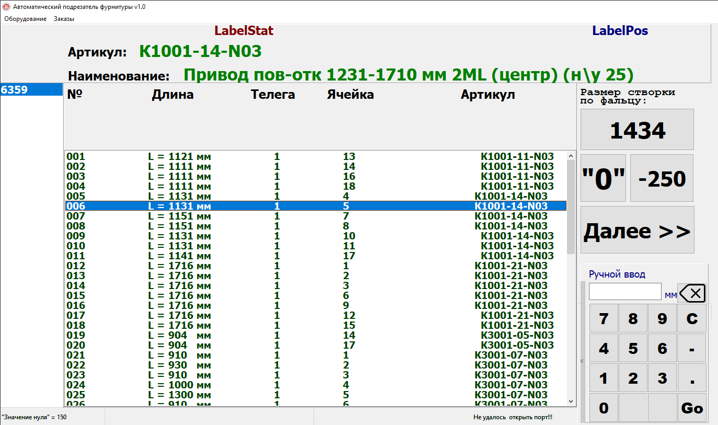Viewport: 718px width, 425px height.
Task: Select row 004 with cell 18
Action: coord(316,186)
